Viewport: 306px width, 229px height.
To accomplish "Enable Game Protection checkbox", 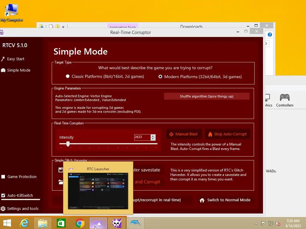I will [x=3, y=177].
